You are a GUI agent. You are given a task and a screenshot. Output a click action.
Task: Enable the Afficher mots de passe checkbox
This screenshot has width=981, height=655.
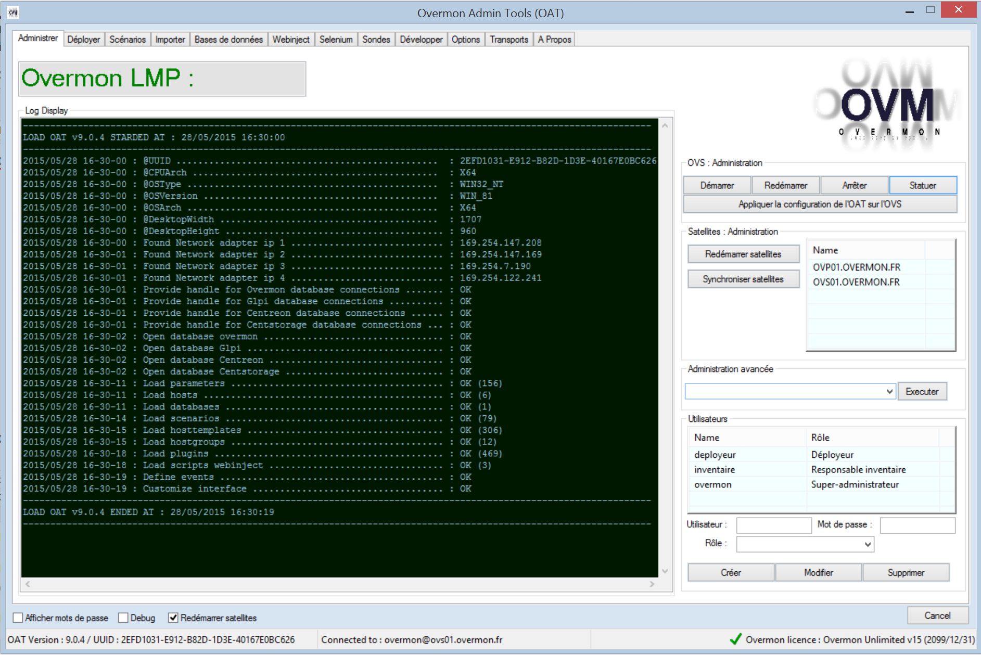click(x=18, y=618)
